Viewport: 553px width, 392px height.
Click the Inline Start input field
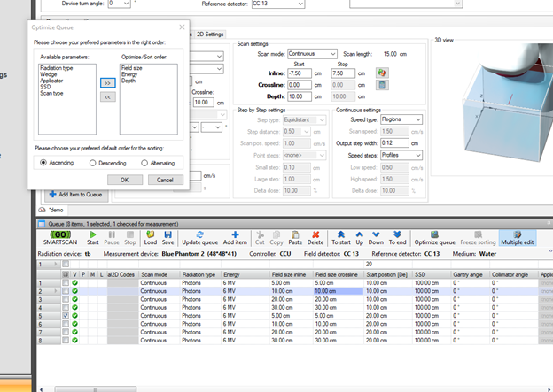point(300,73)
